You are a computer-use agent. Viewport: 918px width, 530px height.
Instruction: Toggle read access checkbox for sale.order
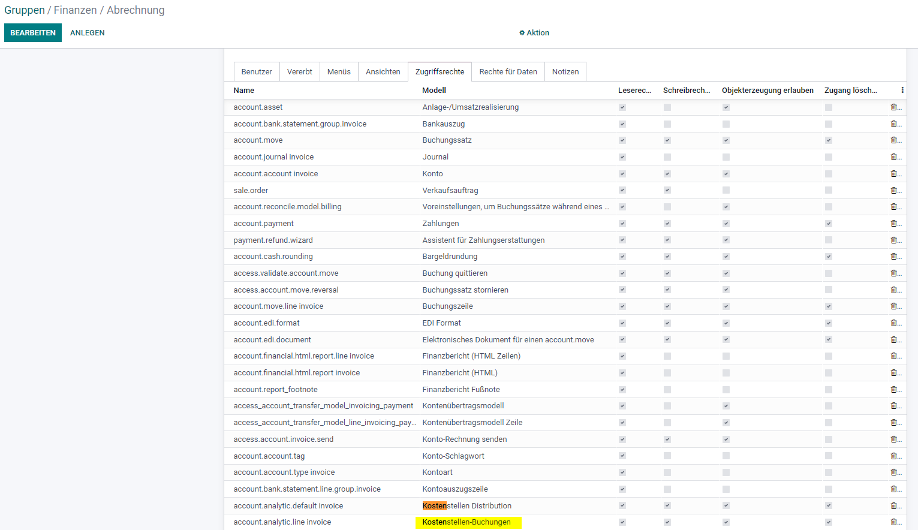(622, 190)
